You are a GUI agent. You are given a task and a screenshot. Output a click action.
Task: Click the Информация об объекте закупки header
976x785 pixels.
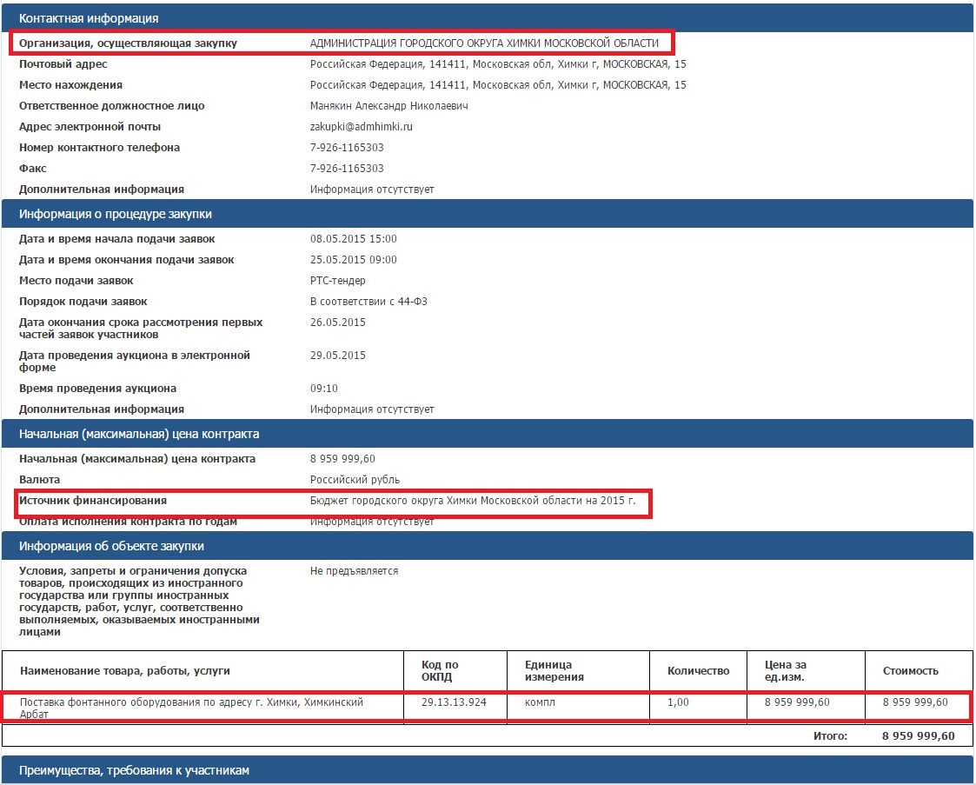(x=487, y=546)
